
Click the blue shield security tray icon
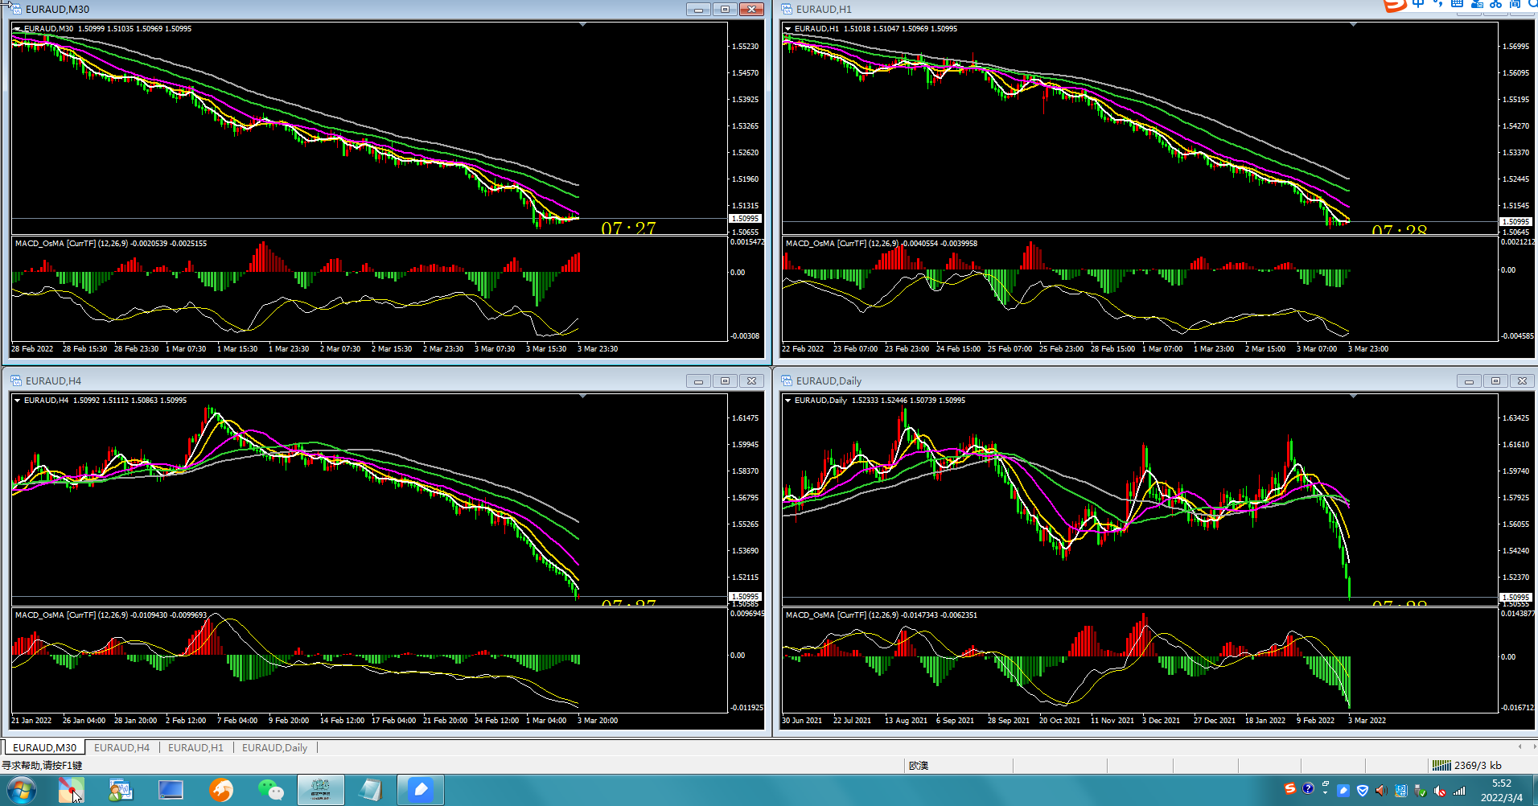1363,791
